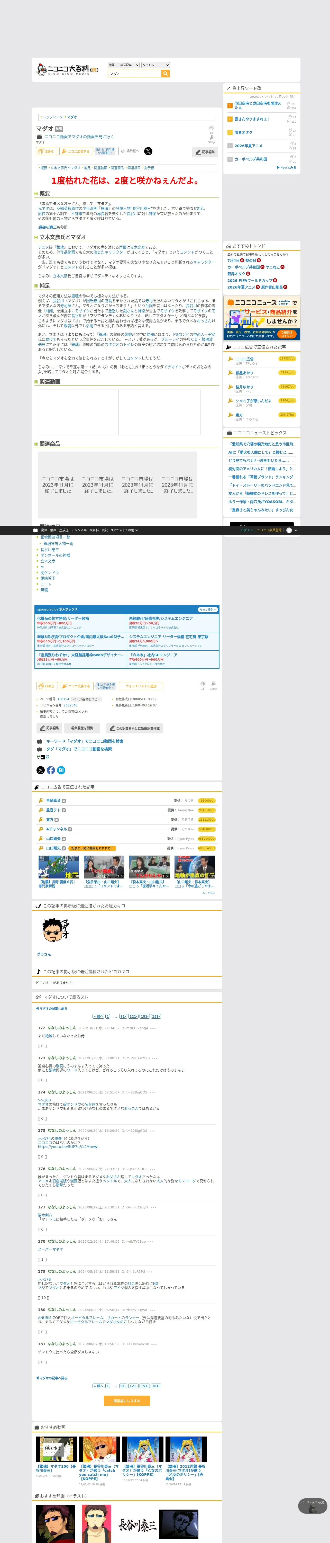Image resolution: width=330 pixels, height=1543 pixels.
Task: Click megaphone icon beside 能登あかり in sidebar
Action: click(231, 373)
